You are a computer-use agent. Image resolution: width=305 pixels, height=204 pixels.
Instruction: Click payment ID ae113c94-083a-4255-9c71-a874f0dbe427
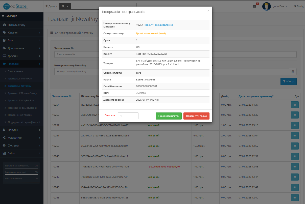(x=105, y=125)
